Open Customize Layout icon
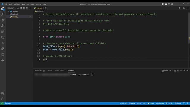This screenshot has width=190, height=107. click(x=172, y=4)
